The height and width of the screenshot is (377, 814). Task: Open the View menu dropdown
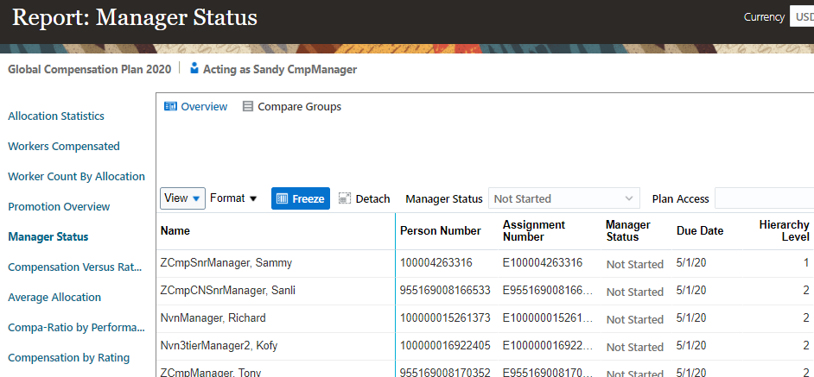pos(182,198)
